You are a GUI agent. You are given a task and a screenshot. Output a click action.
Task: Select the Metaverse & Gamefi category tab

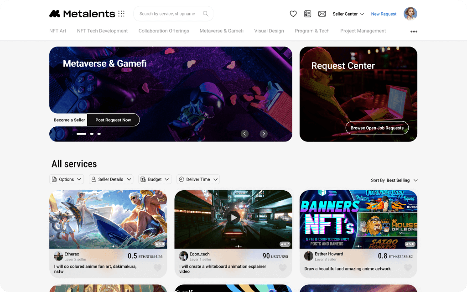click(222, 31)
